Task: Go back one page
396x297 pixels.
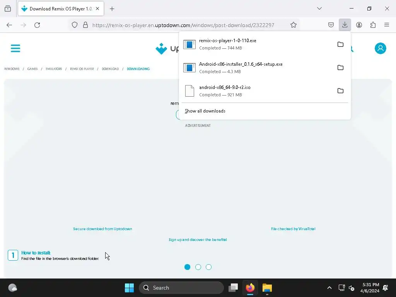Action: click(x=9, y=25)
